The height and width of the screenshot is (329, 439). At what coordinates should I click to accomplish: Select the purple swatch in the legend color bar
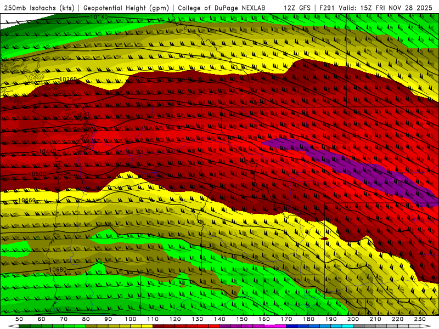pyautogui.click(x=225, y=326)
